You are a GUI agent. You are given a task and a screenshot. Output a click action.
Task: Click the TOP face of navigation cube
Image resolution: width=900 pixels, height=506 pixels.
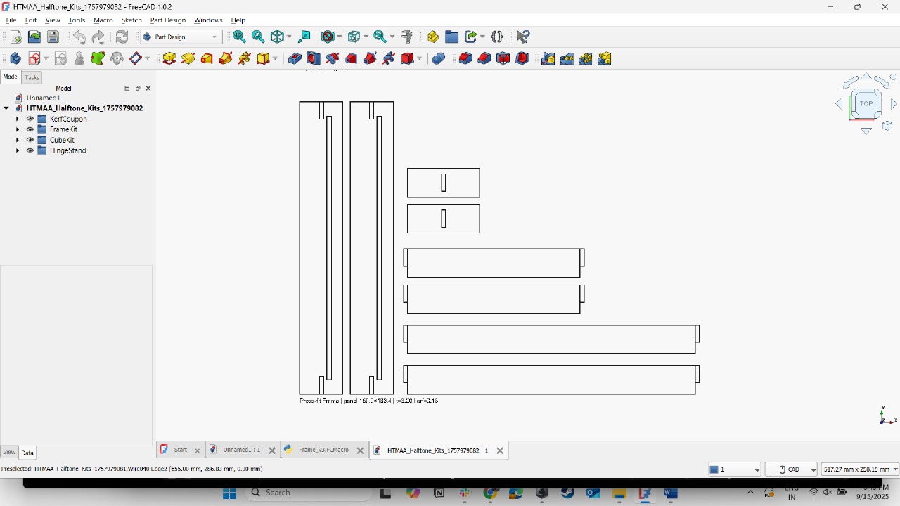pyautogui.click(x=866, y=104)
